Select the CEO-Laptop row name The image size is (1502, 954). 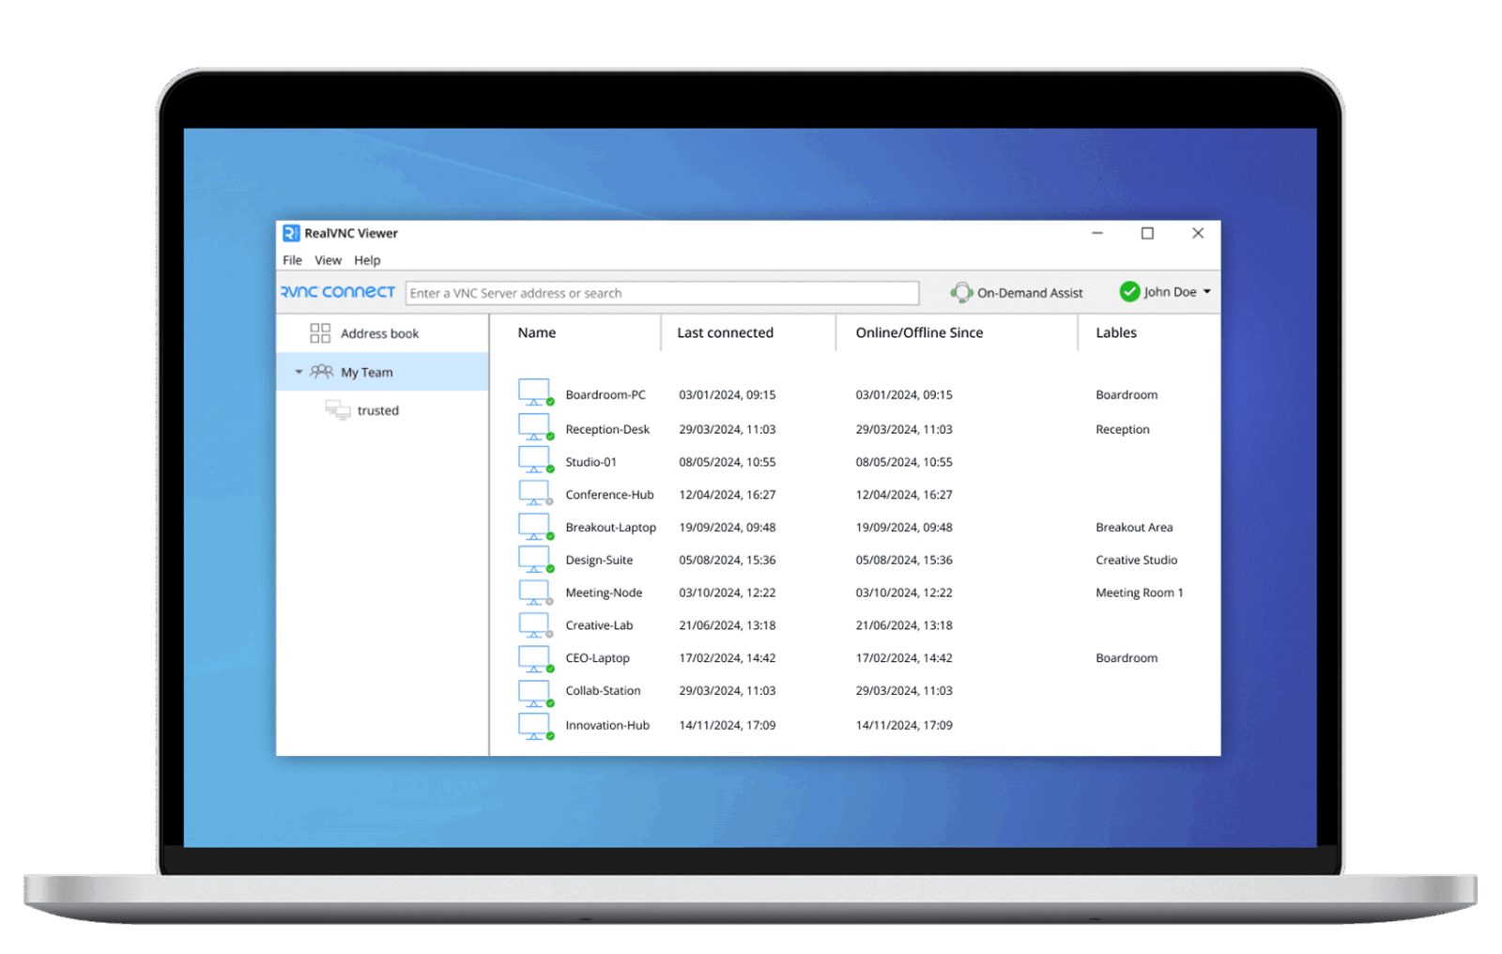pos(597,658)
